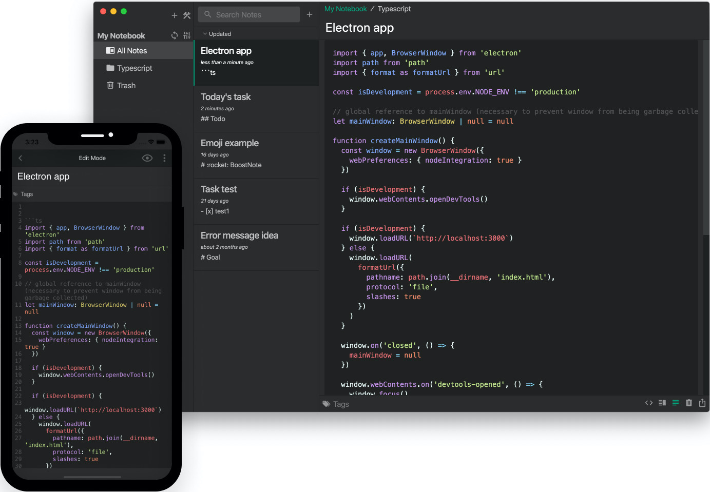Viewport: 710px width, 492px height.
Task: Create a new note with plus beside search
Action: (310, 14)
